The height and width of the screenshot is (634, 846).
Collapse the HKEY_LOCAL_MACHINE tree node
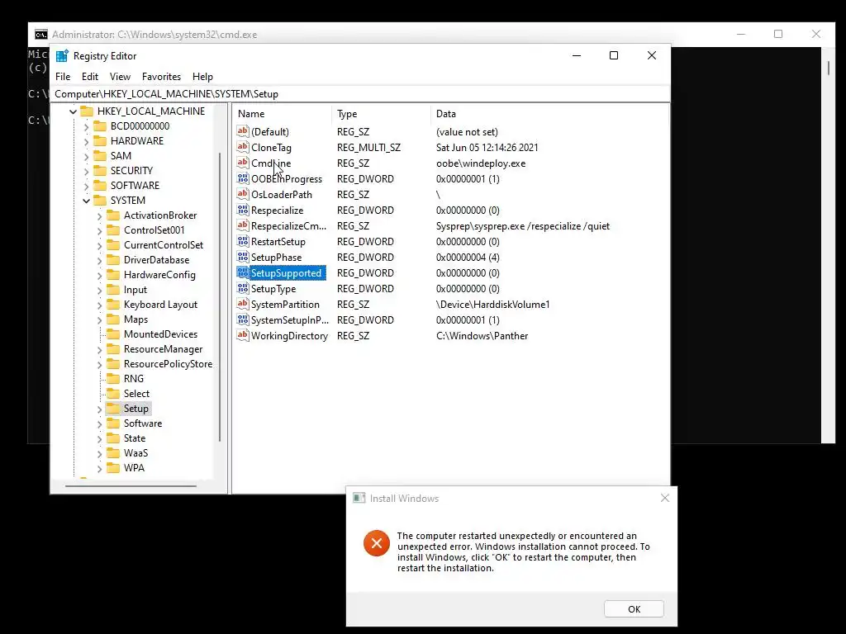point(73,111)
